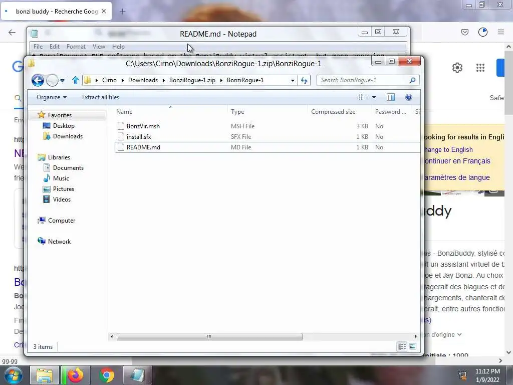Go back in the browser
Viewport: 513px width, 385px height.
point(12,32)
